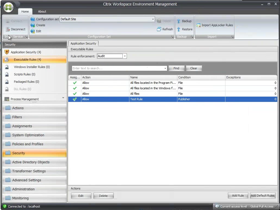The image size is (280, 210).
Task: Click the Citrix application orb icon
Action: 9,7
